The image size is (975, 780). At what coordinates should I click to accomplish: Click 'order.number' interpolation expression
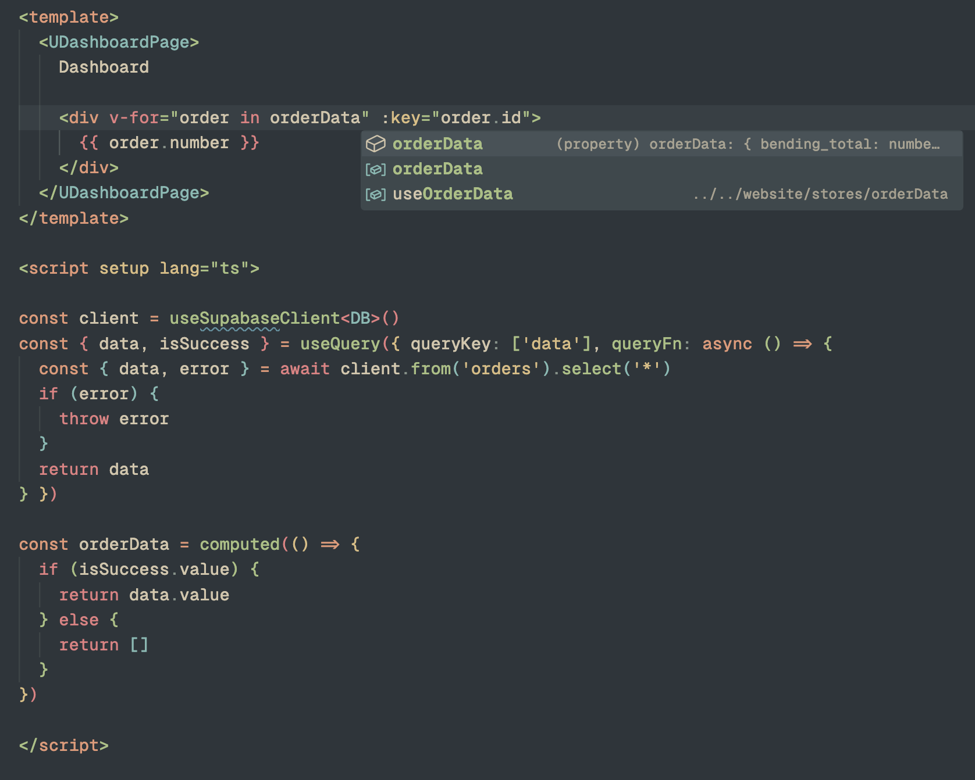[169, 143]
